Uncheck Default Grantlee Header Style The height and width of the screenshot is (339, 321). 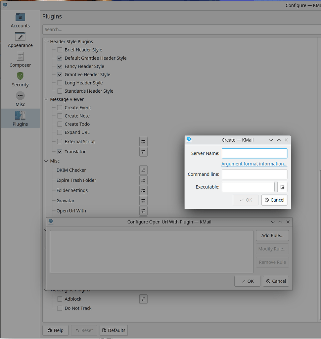click(x=60, y=58)
